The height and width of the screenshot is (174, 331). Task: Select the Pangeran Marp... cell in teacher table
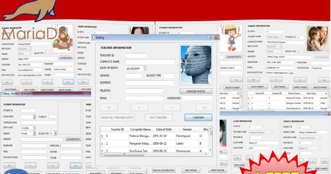tap(140, 144)
